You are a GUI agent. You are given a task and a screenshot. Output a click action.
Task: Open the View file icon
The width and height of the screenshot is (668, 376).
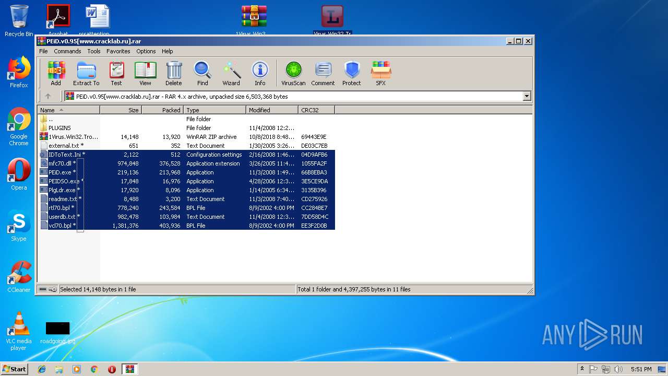tap(145, 73)
